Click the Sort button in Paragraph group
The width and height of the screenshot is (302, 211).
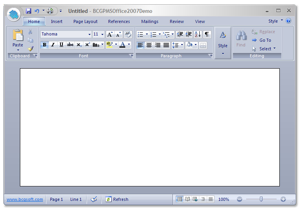click(x=197, y=34)
